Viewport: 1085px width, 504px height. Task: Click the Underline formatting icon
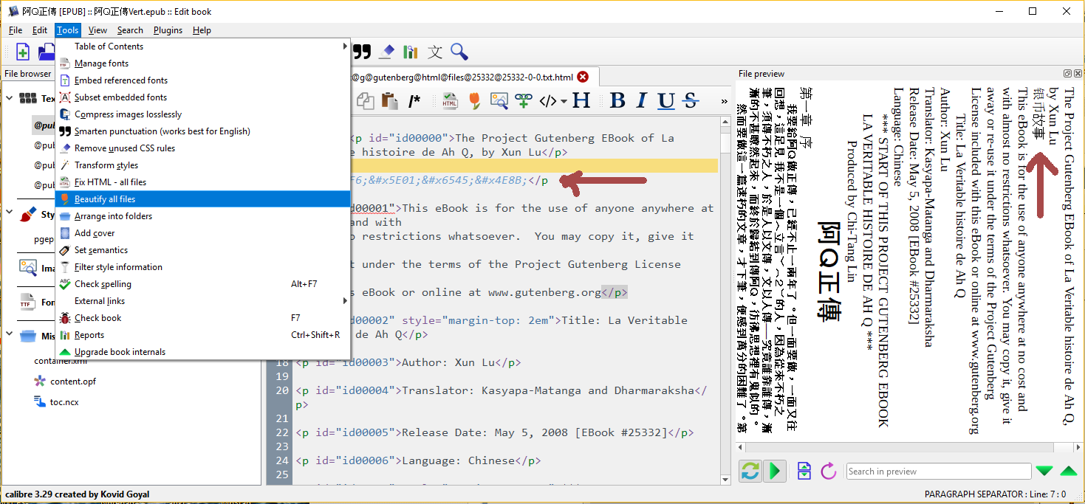pos(666,100)
